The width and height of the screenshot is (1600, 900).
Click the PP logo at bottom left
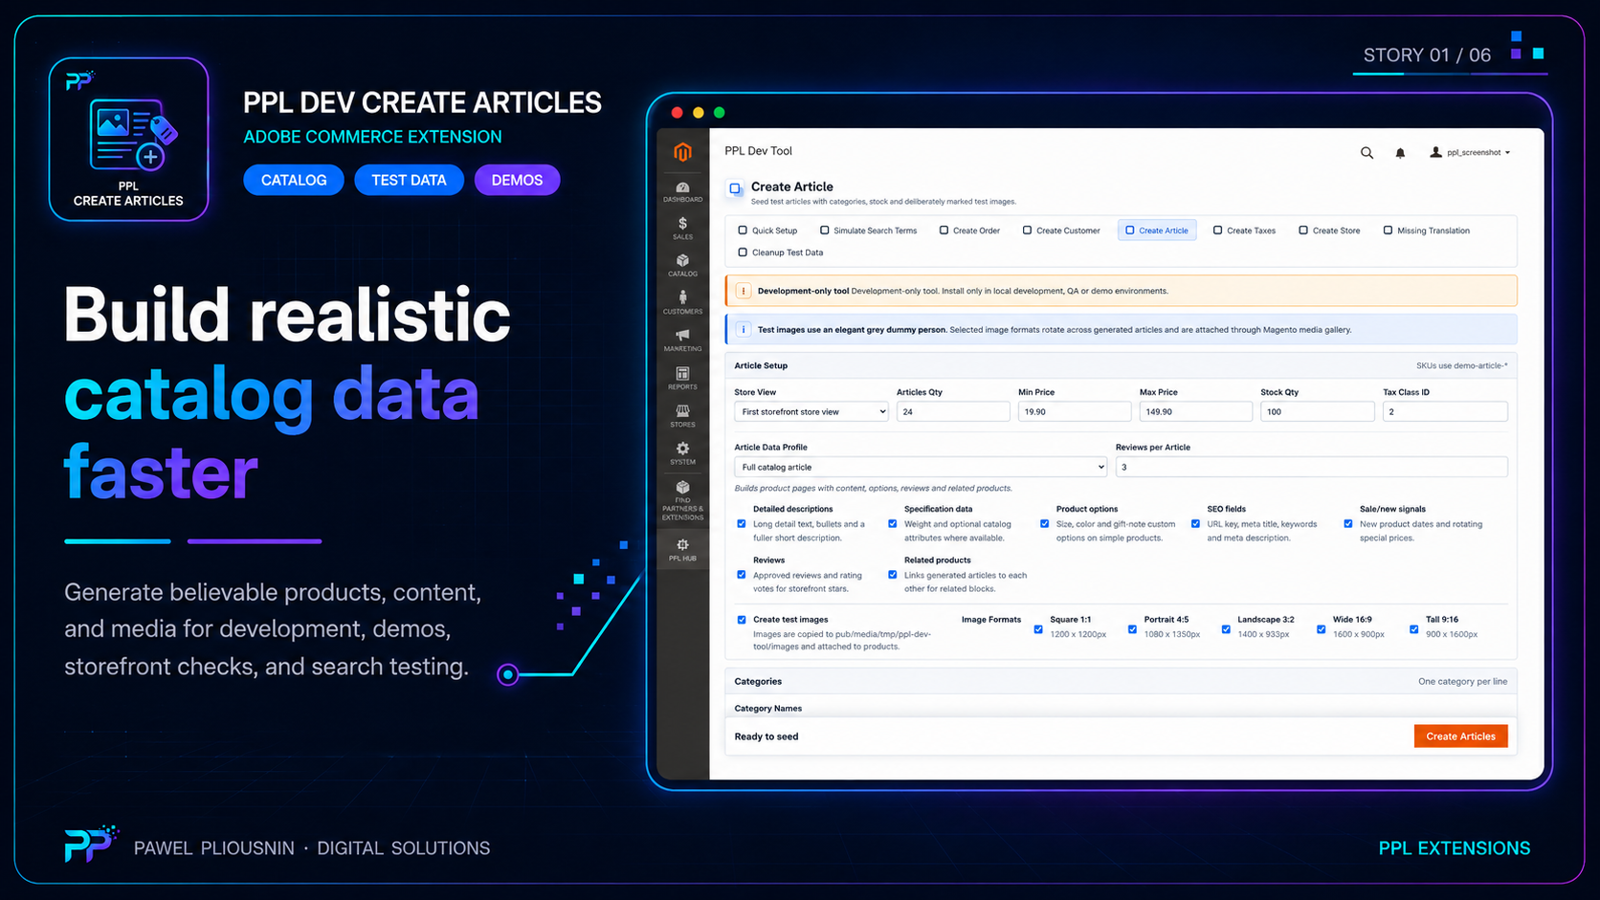(x=90, y=845)
